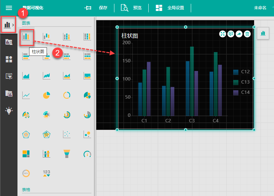This screenshot has height=196, width=274.
Task: Toggle C14 legend series
Action: click(241, 93)
